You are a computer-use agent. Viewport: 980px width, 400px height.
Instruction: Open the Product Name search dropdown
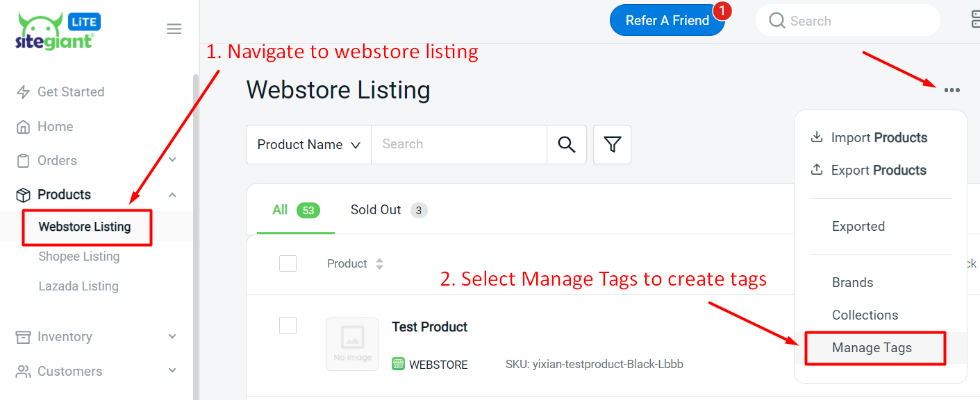tap(308, 144)
